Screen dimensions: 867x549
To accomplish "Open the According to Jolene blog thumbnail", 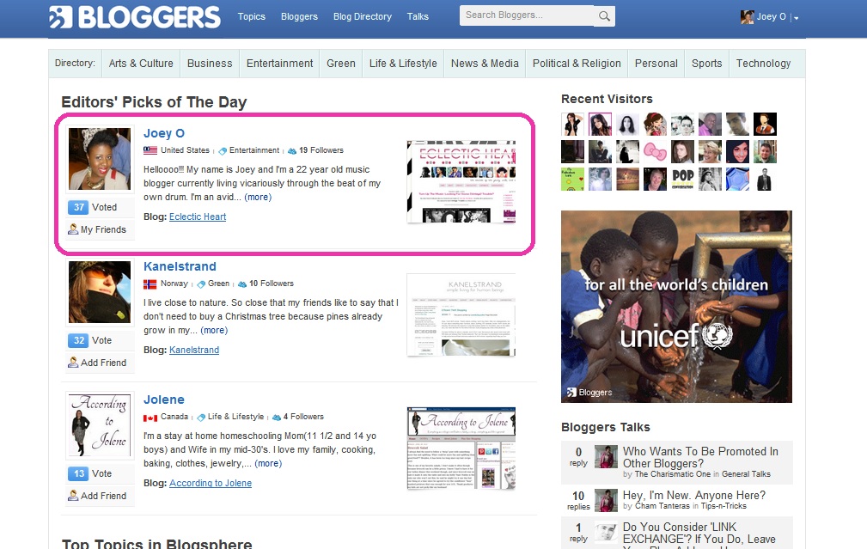I will tap(461, 448).
